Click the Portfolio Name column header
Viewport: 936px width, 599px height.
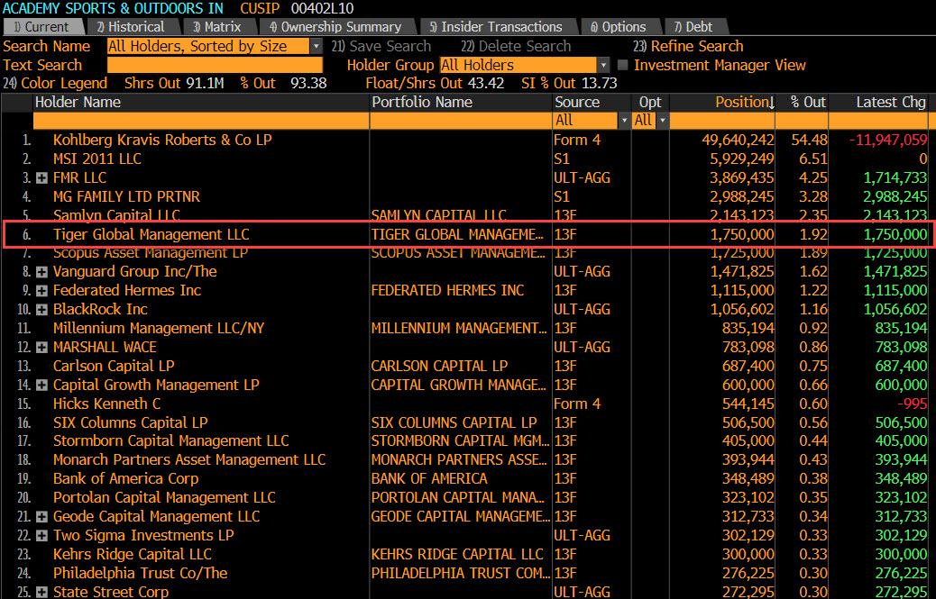422,103
